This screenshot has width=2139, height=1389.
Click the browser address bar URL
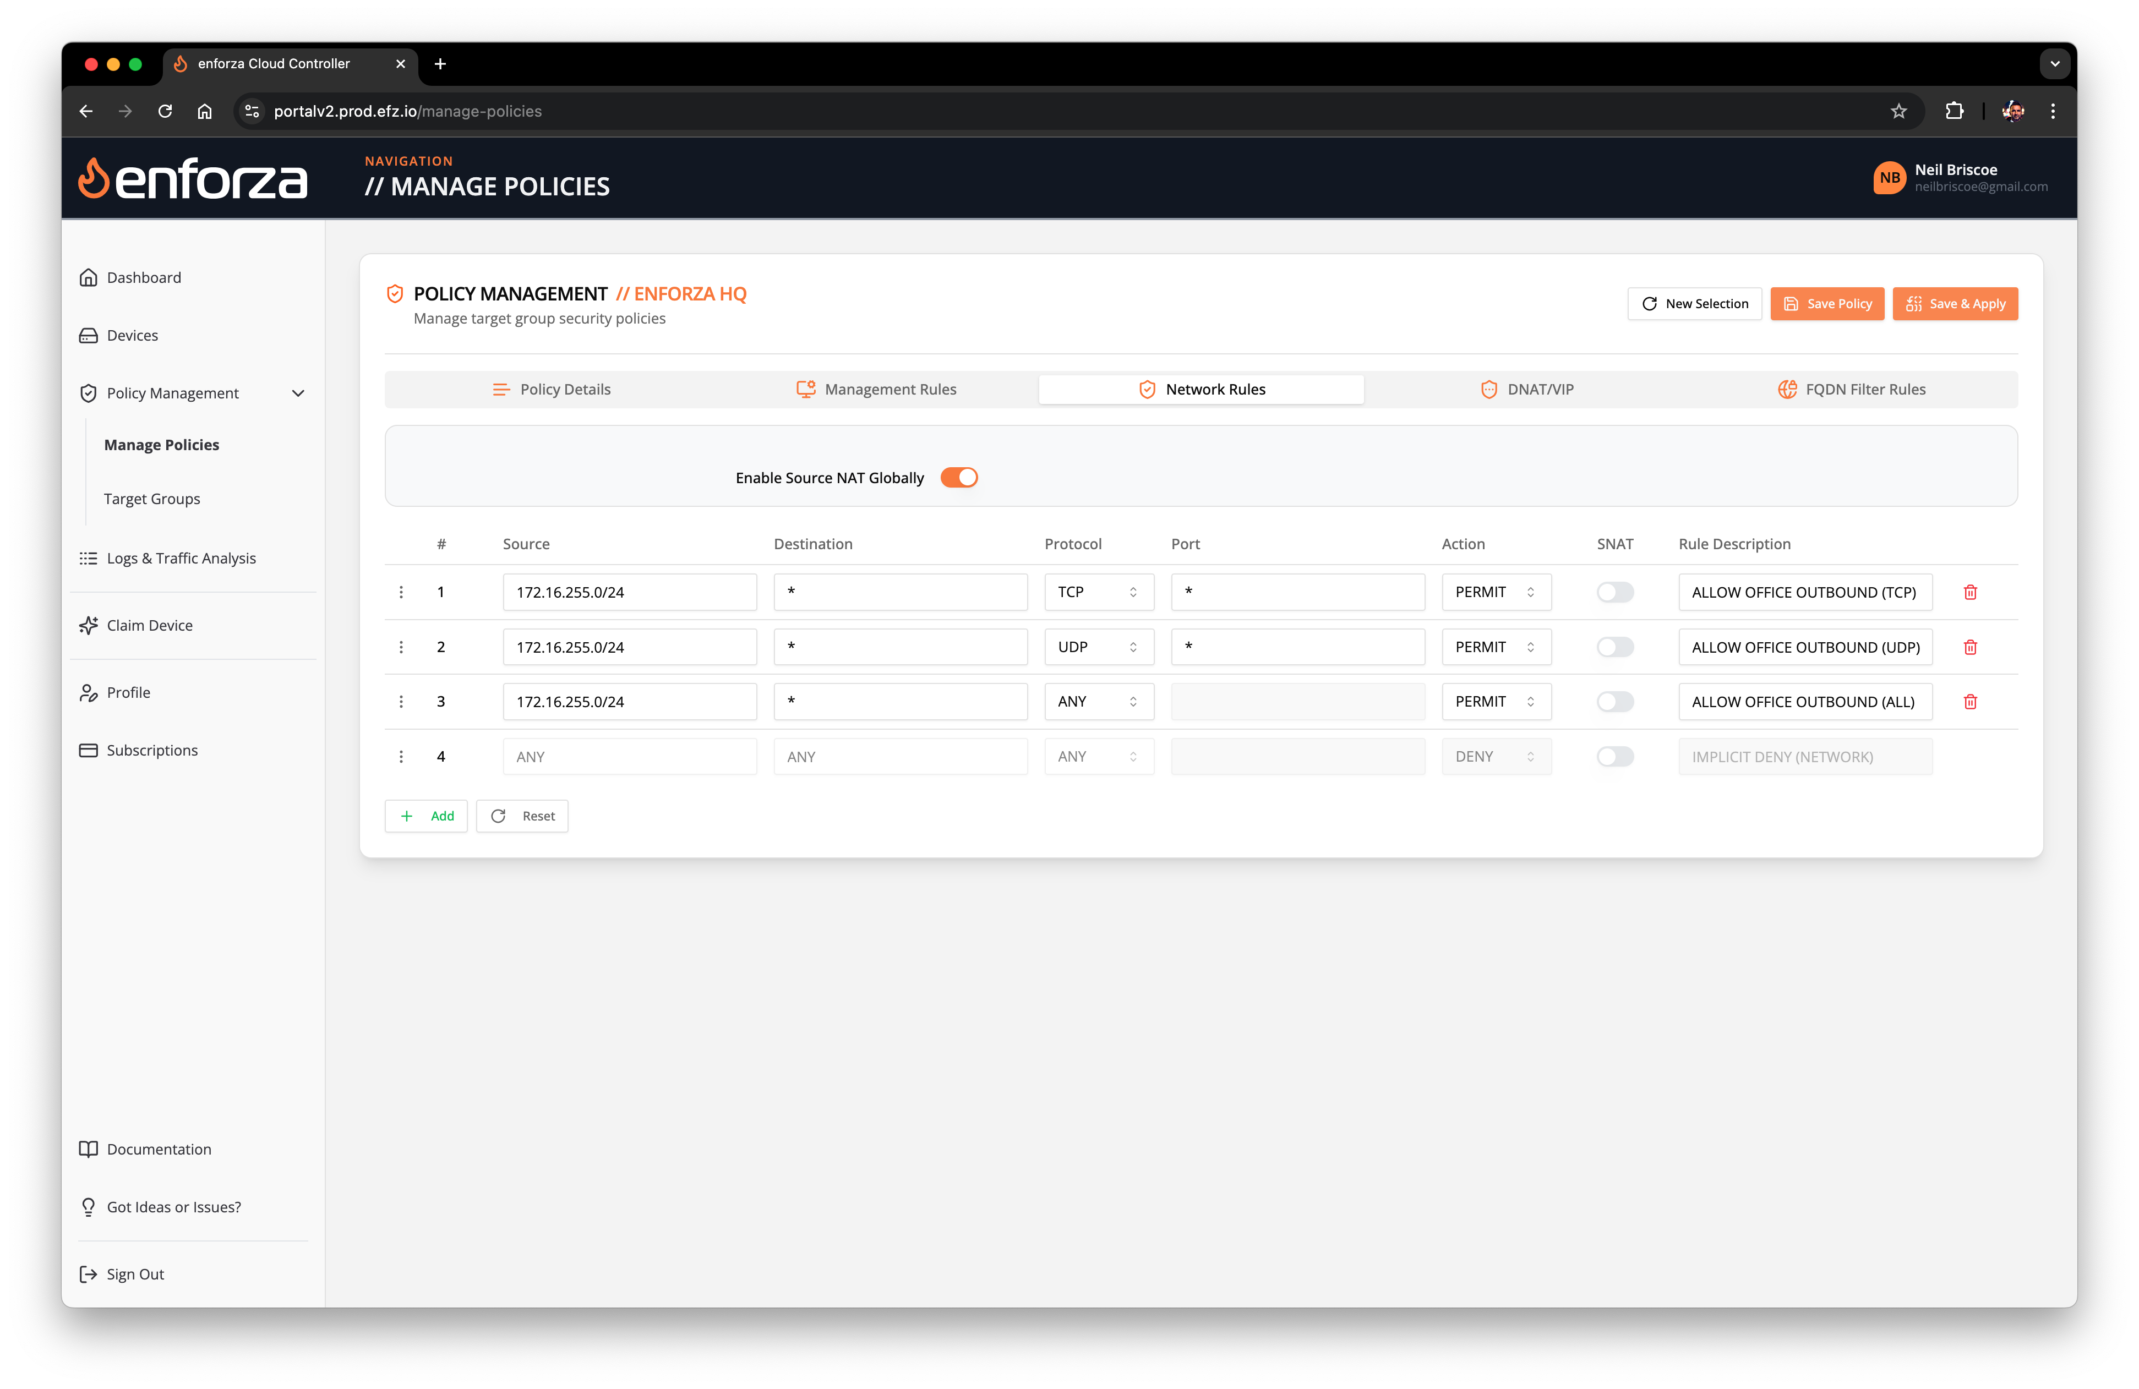(x=408, y=111)
